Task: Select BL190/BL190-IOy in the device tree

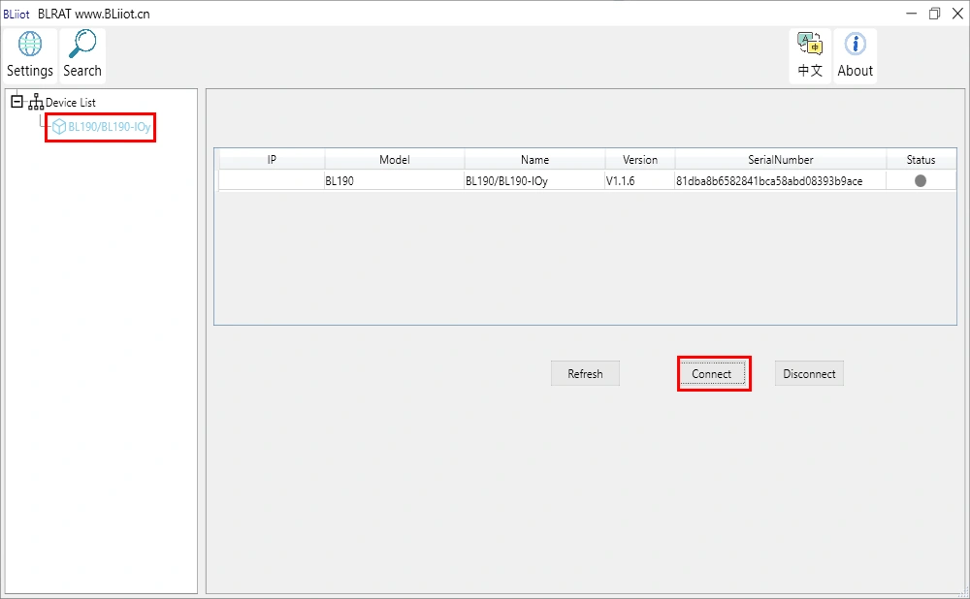Action: pos(109,127)
